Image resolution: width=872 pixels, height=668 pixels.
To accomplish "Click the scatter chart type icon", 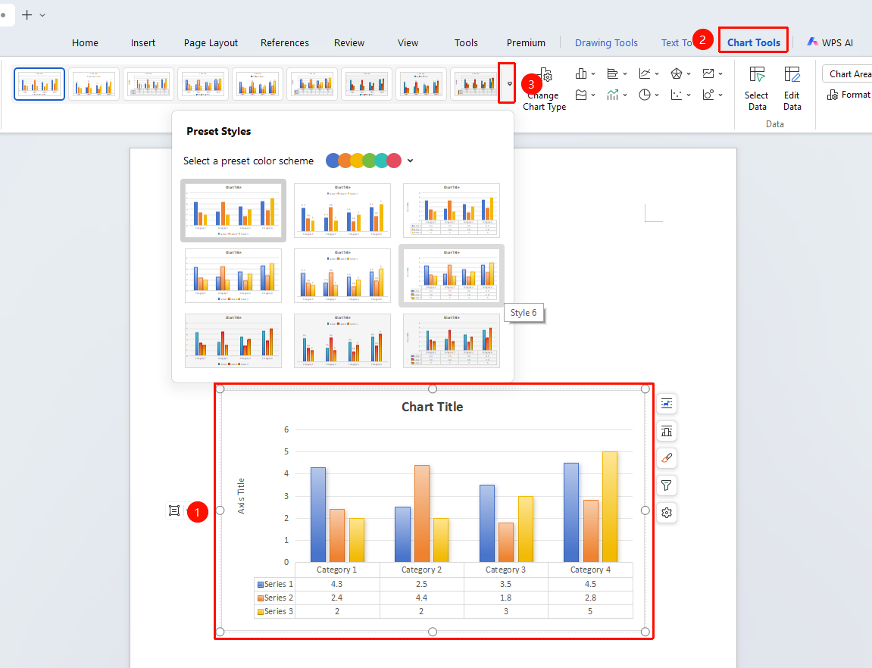I will tap(677, 95).
